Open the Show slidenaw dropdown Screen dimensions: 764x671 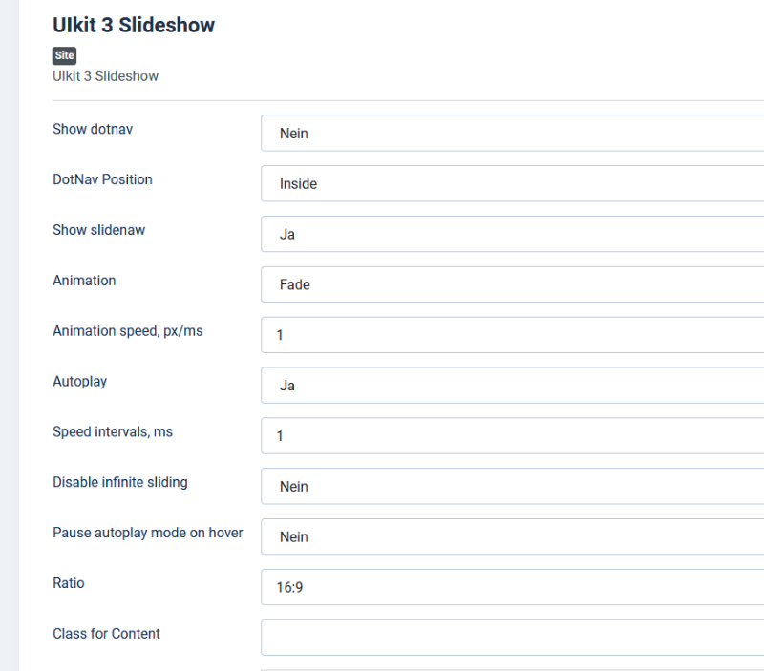(x=512, y=234)
